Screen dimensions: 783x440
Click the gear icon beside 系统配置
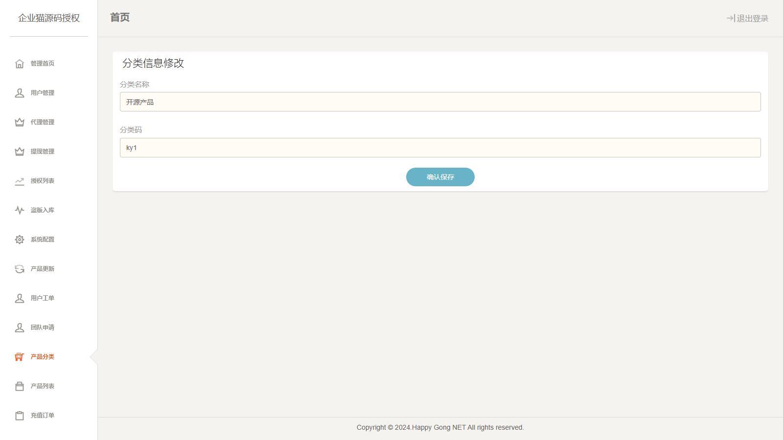tap(20, 240)
